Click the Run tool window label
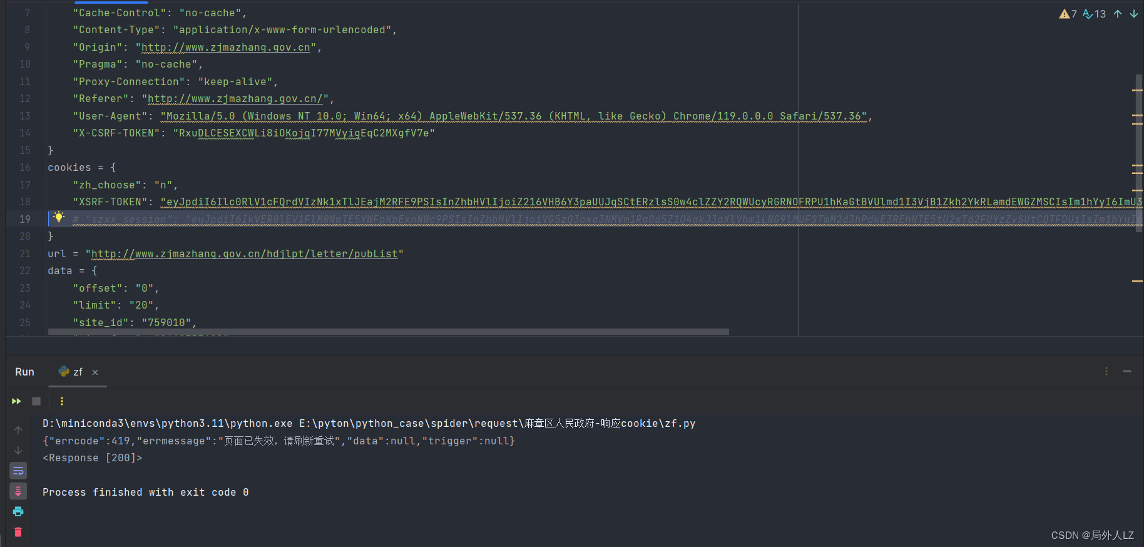The image size is (1144, 547). click(x=24, y=372)
